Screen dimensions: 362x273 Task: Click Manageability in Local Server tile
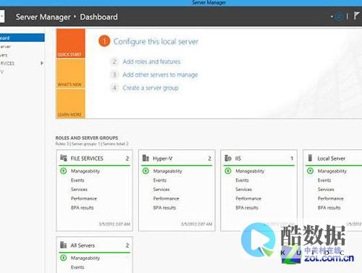332,171
